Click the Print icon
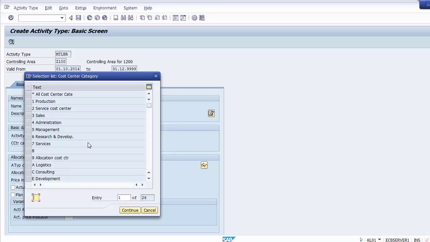The width and height of the screenshot is (430, 242). pos(116,18)
